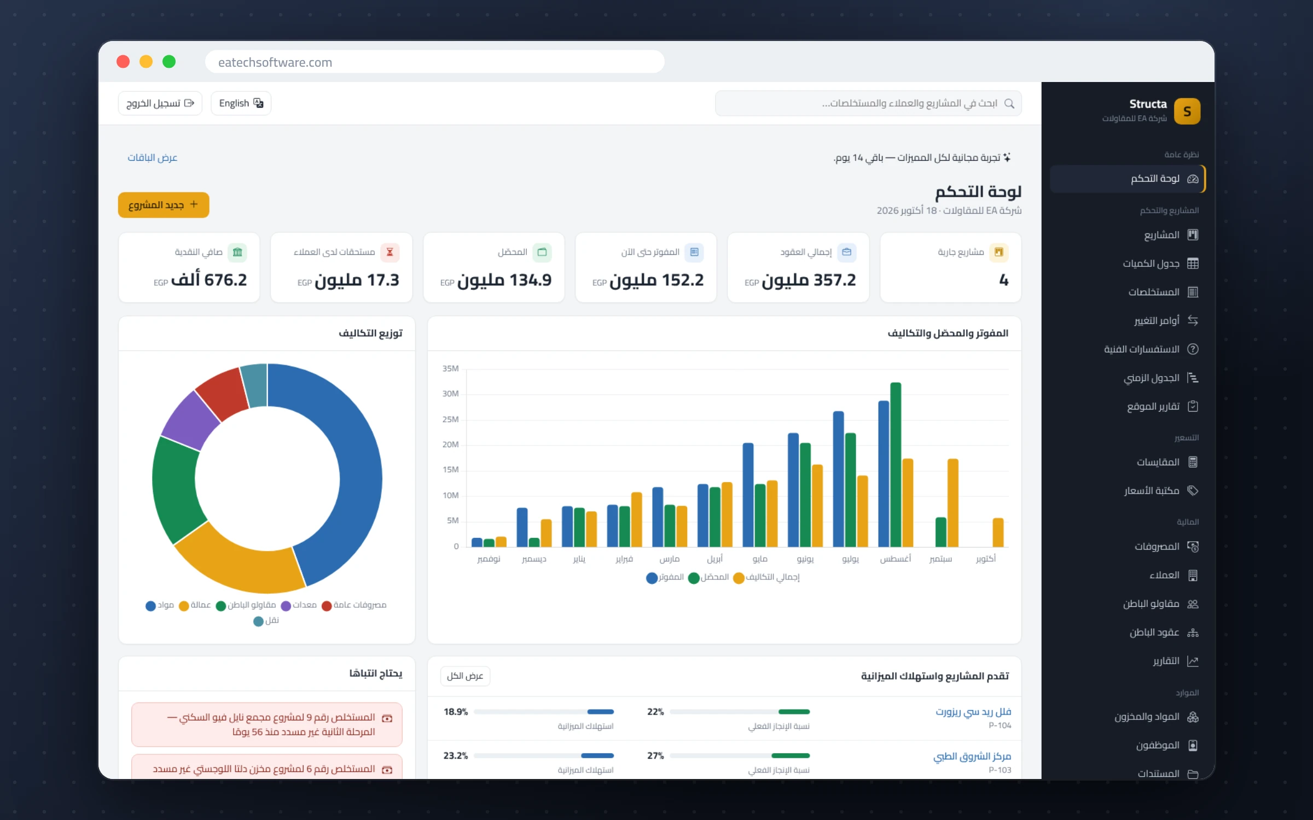This screenshot has height=820, width=1313.
Task: Open مقاولو الباطن people icon
Action: (1193, 604)
